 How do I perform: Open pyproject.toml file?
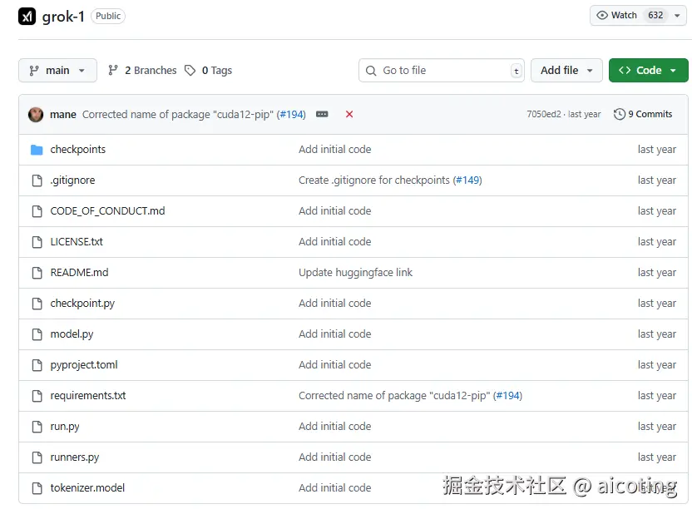pos(84,365)
